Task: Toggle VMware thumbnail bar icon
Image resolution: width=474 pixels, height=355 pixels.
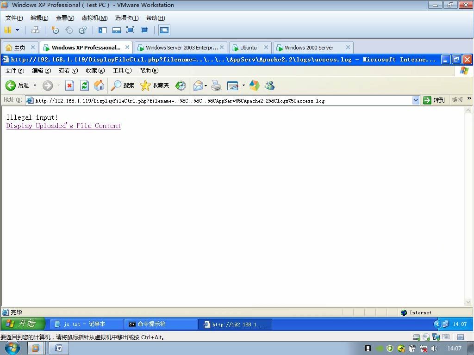Action: (116, 30)
